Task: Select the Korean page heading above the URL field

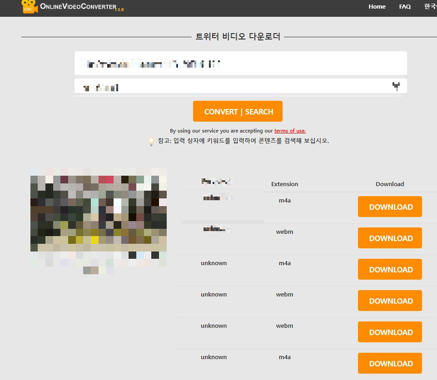Action: 238,36
